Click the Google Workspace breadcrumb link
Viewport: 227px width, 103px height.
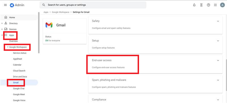pos(60,12)
